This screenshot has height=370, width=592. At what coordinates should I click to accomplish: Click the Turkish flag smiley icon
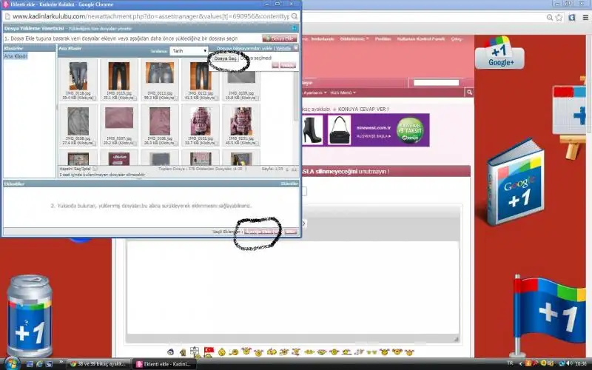(208, 349)
